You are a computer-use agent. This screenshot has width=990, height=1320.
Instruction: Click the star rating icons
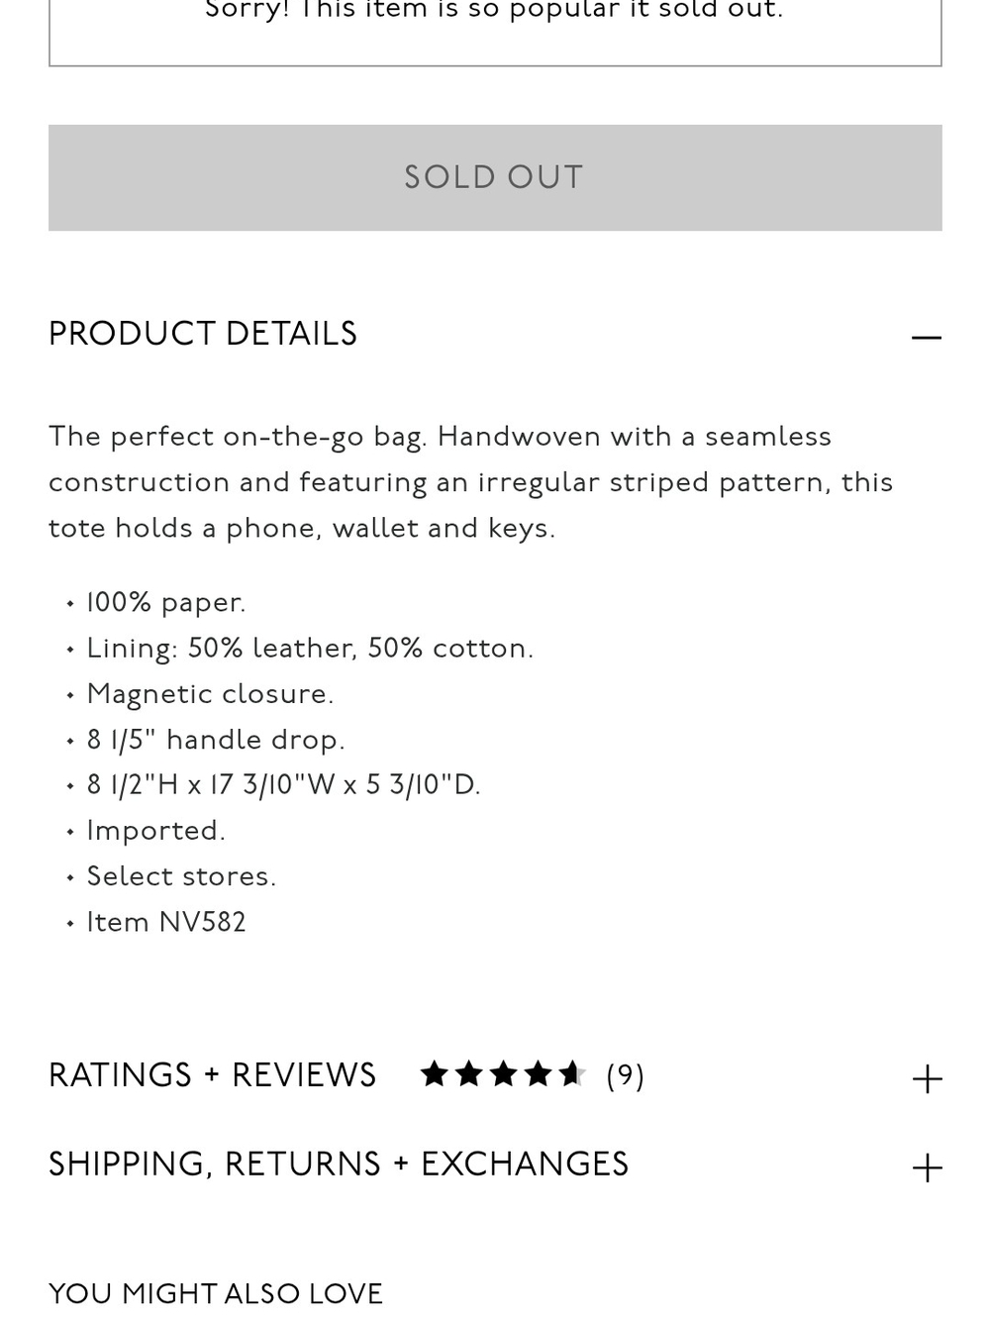[503, 1074]
